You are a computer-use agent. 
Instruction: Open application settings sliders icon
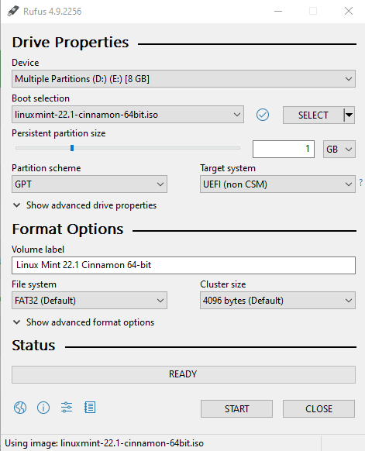[67, 408]
